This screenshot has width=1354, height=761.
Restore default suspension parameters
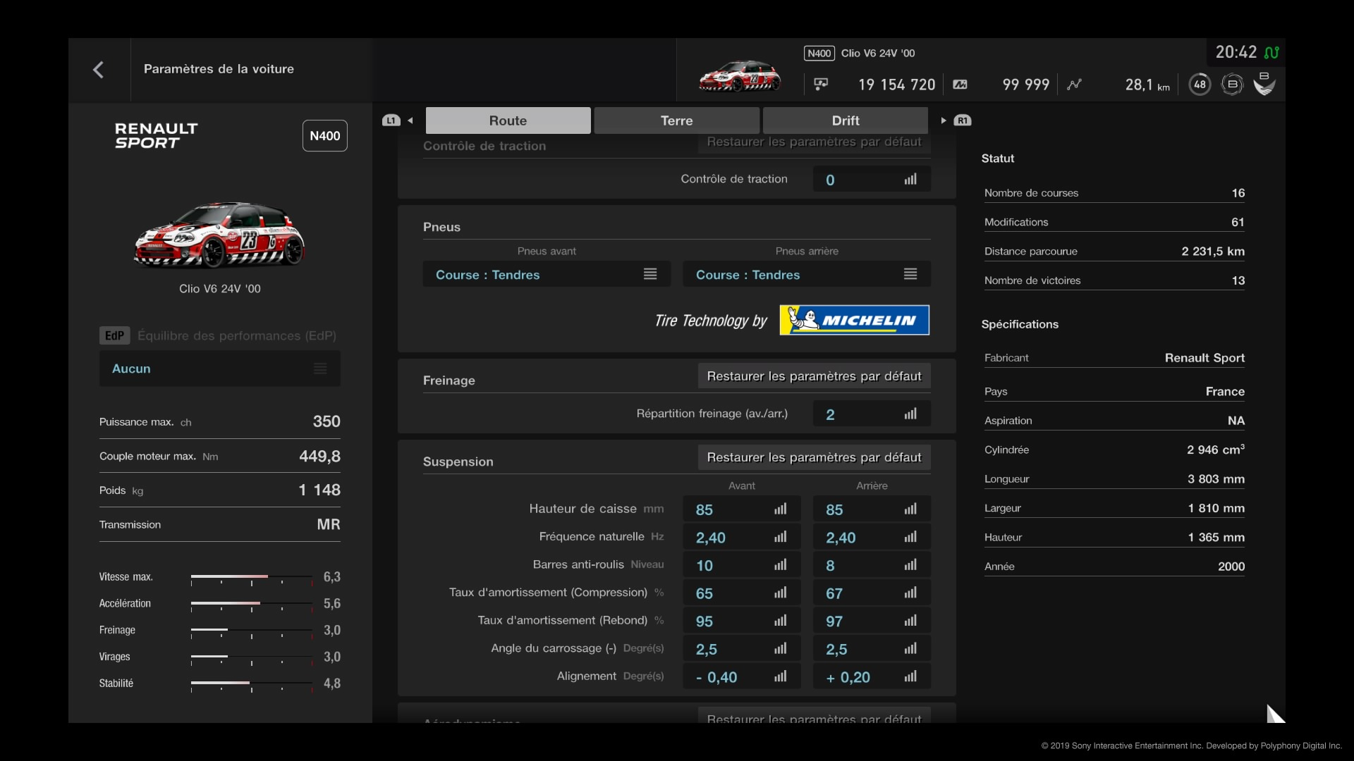[x=815, y=457]
